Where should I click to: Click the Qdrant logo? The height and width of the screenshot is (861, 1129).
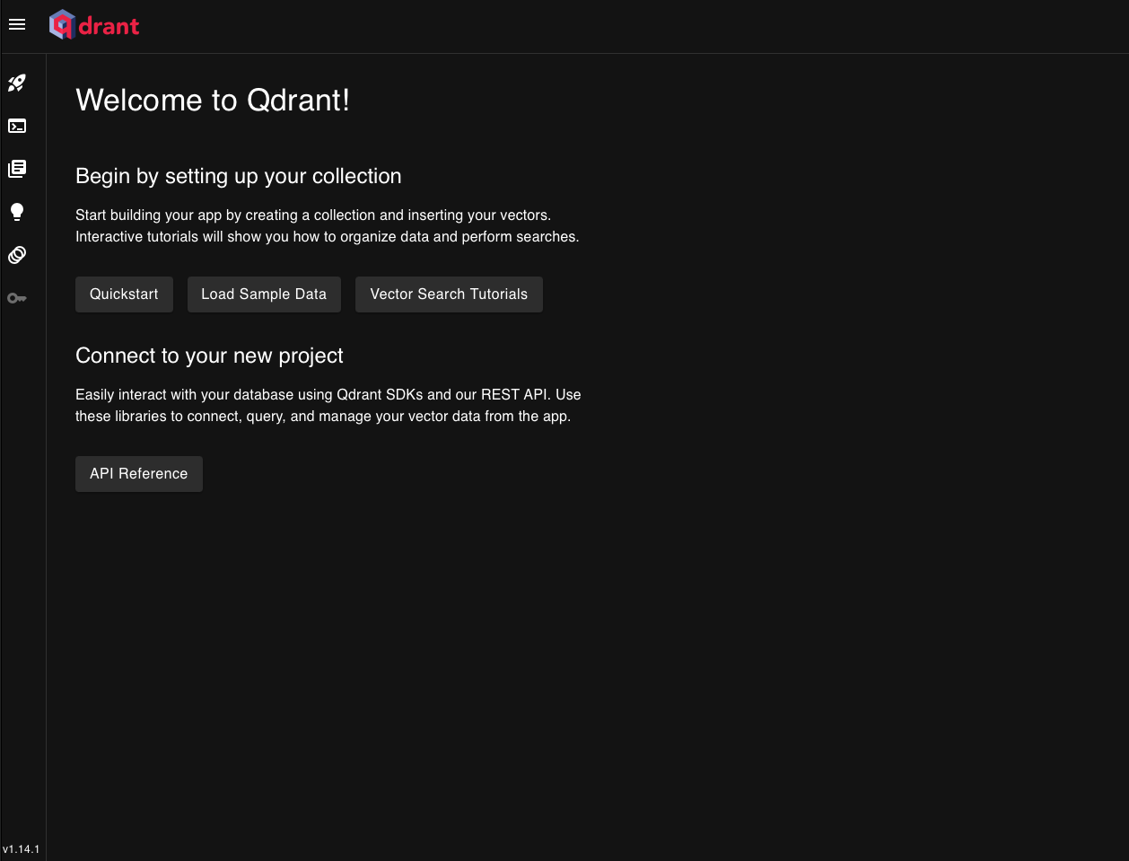94,25
